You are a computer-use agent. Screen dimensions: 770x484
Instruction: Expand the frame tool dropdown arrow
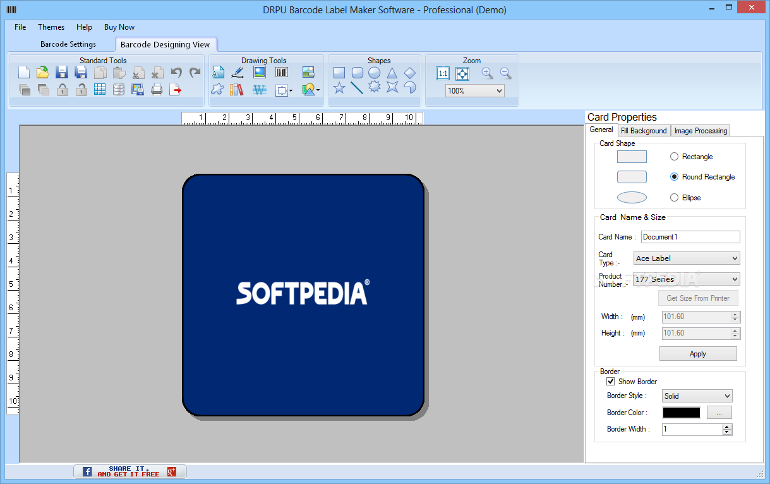[x=291, y=90]
